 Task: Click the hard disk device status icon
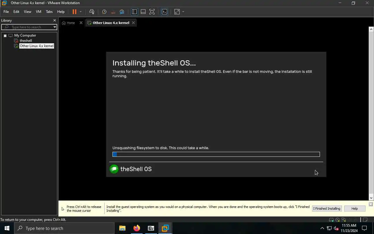tap(331, 220)
